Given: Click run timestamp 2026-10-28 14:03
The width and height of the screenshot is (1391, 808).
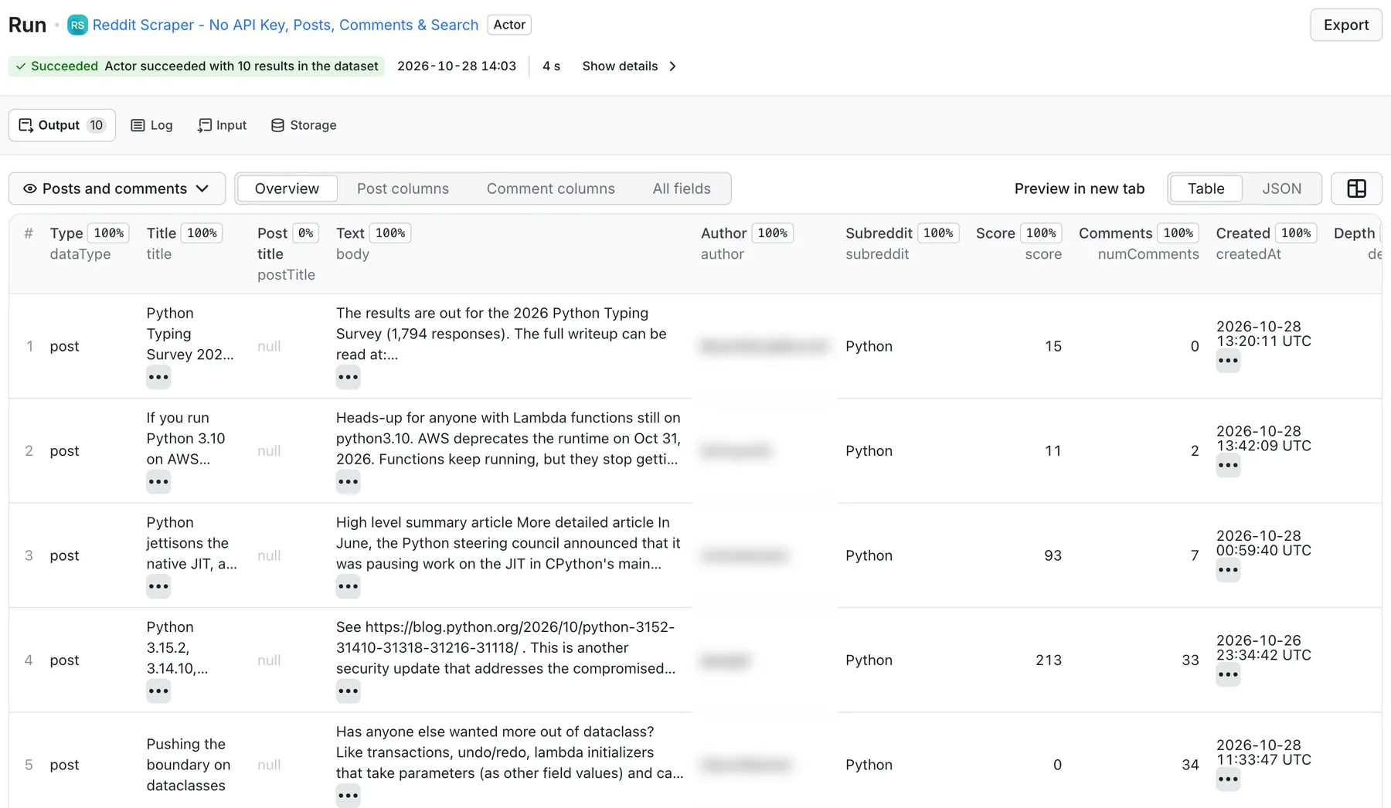Looking at the screenshot, I should click(x=457, y=66).
